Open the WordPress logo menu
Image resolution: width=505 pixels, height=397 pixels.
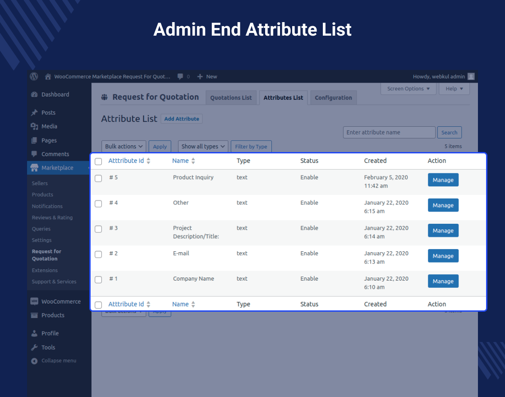click(34, 76)
